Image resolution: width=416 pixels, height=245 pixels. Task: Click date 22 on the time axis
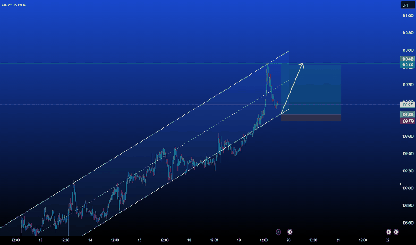coord(387,240)
